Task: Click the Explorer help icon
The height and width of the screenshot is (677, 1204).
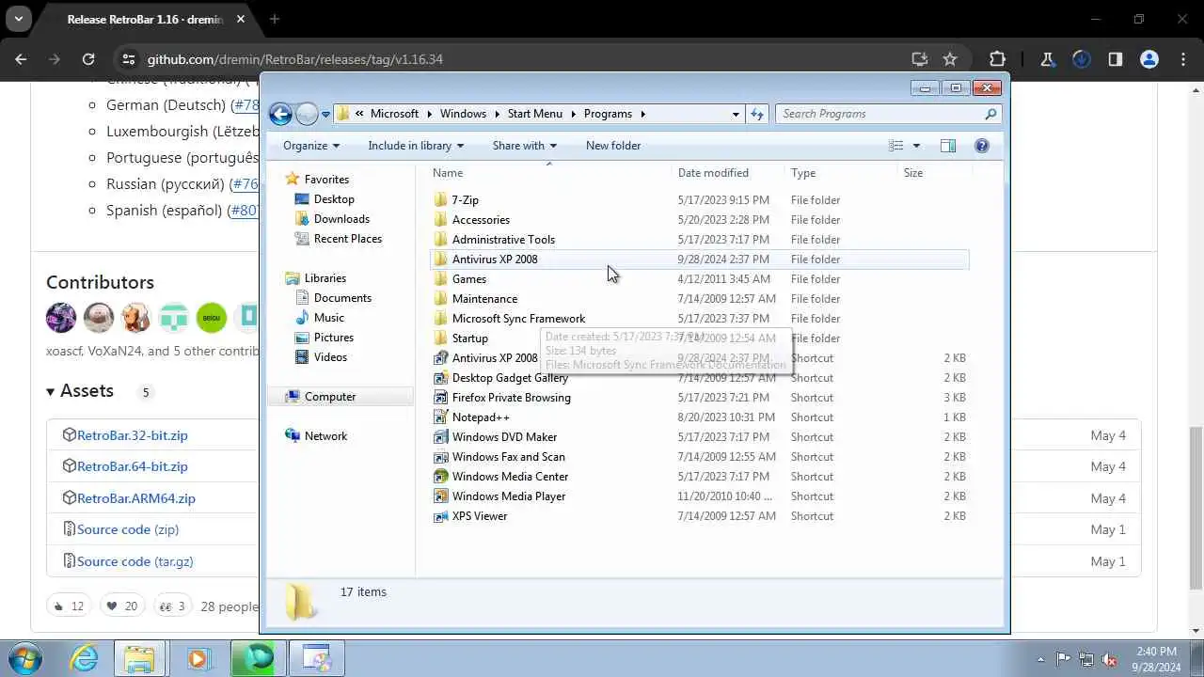Action: (x=982, y=146)
